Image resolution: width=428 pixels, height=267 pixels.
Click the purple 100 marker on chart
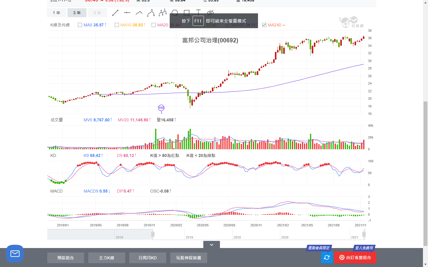(x=161, y=108)
